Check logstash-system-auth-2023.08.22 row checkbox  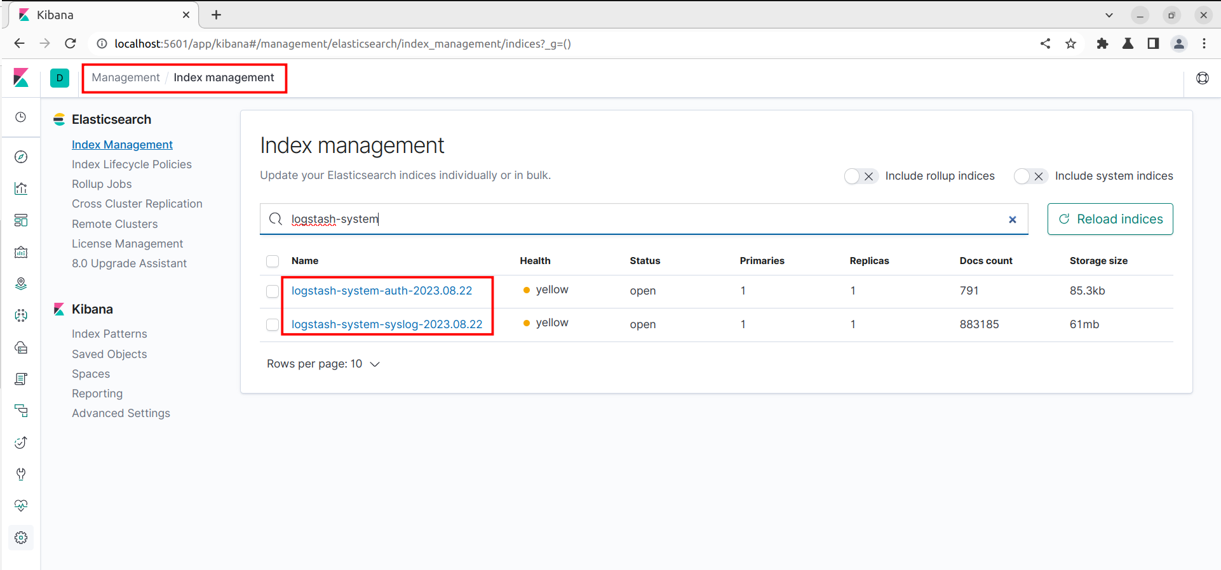click(x=273, y=291)
